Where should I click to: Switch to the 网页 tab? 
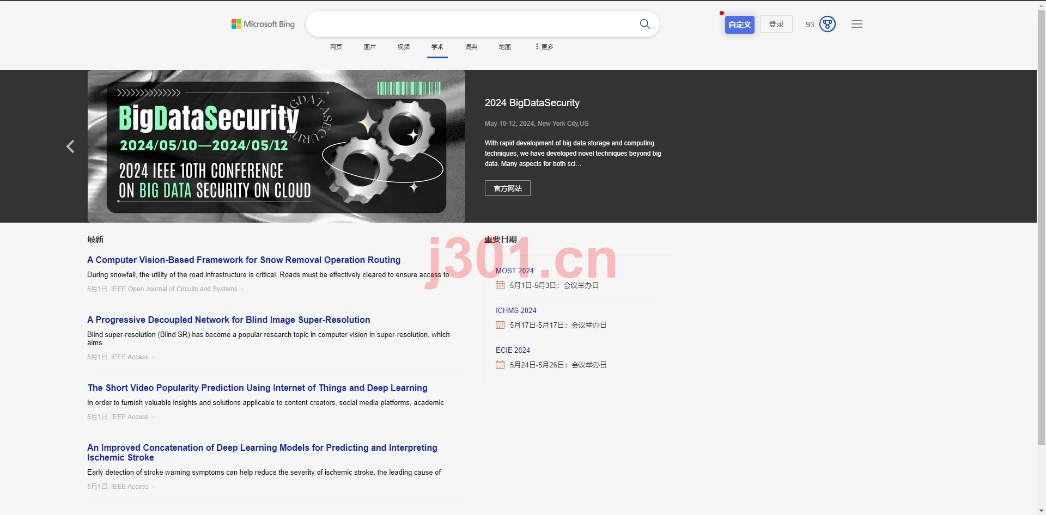[x=336, y=47]
